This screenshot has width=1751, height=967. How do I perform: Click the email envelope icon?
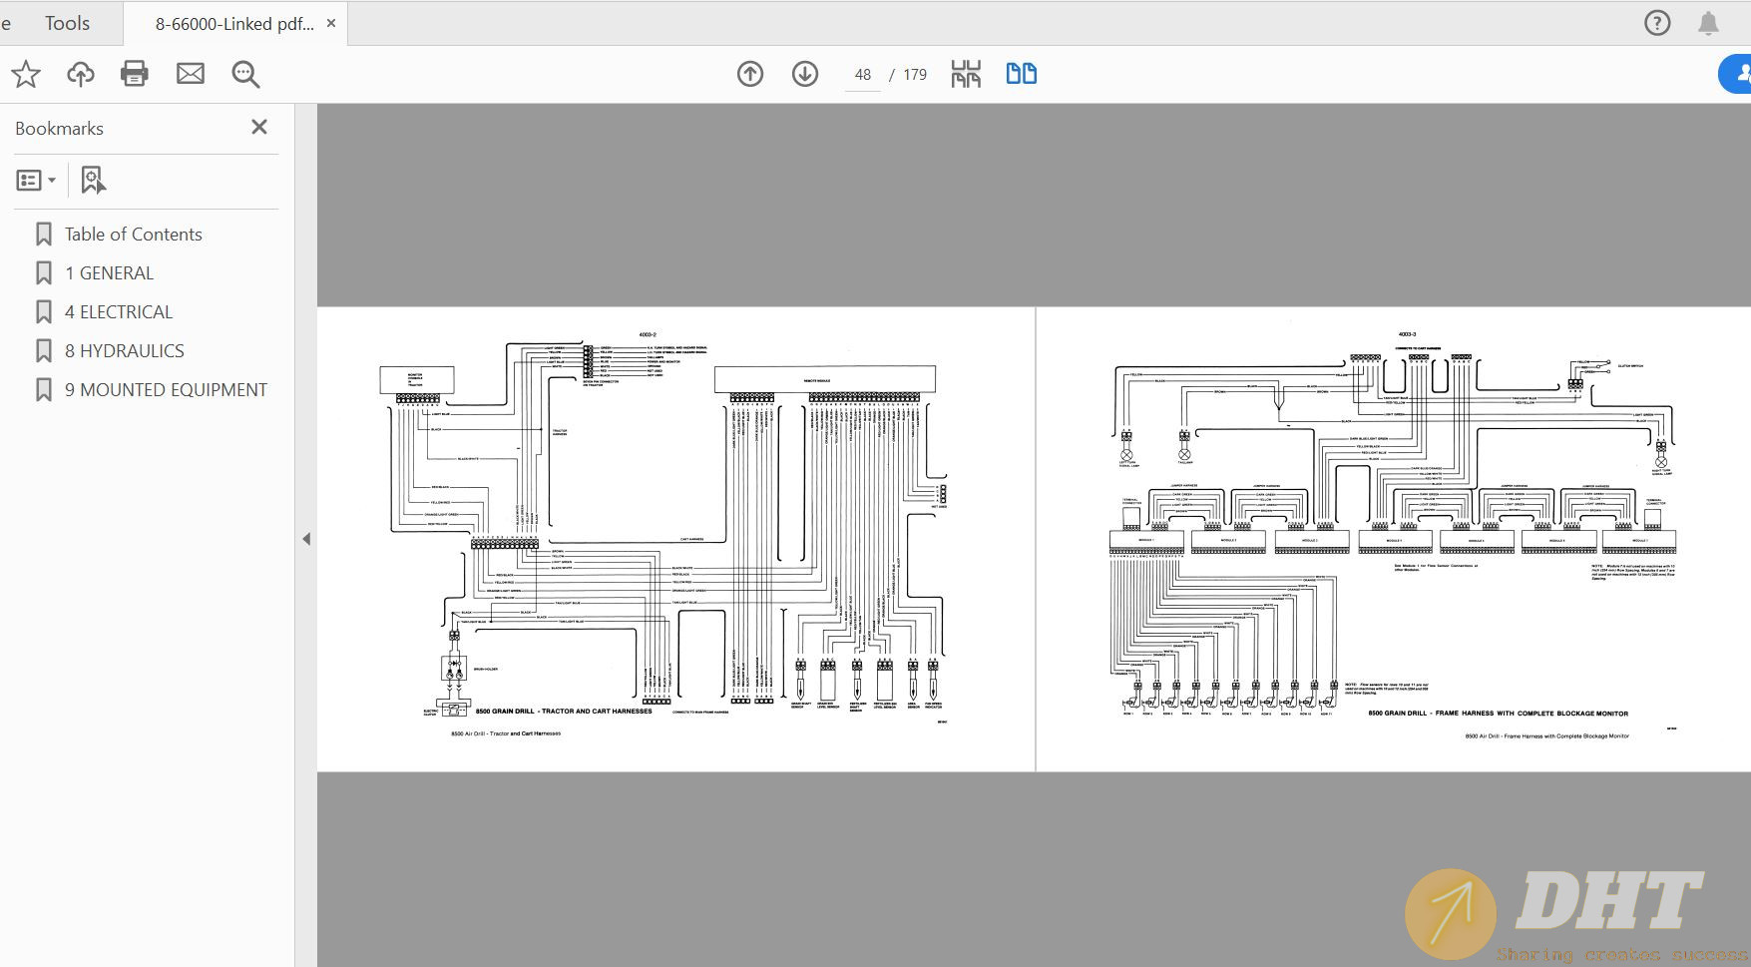tap(191, 74)
